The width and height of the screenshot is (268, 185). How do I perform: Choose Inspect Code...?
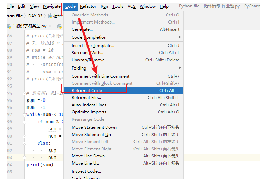123,171
